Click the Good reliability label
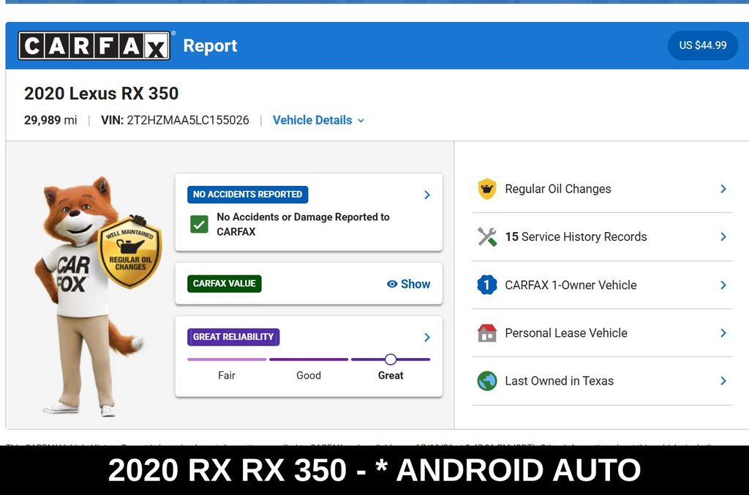Screen dimensions: 749x495 309,376
